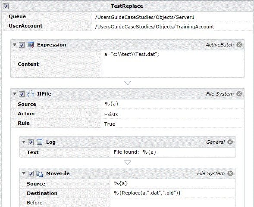Edit the Expression Content field

[x=172, y=64]
